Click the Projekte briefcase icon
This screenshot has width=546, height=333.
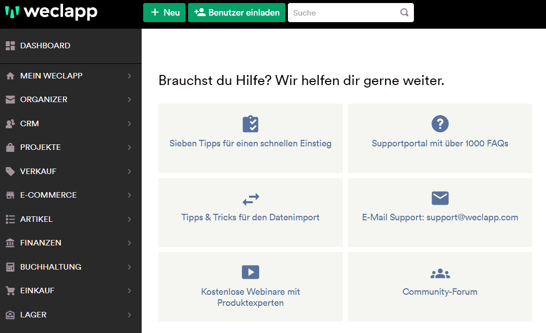[11, 147]
